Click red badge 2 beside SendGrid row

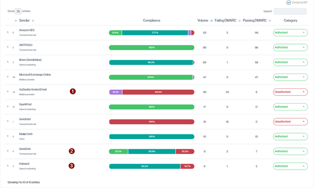[72, 151]
